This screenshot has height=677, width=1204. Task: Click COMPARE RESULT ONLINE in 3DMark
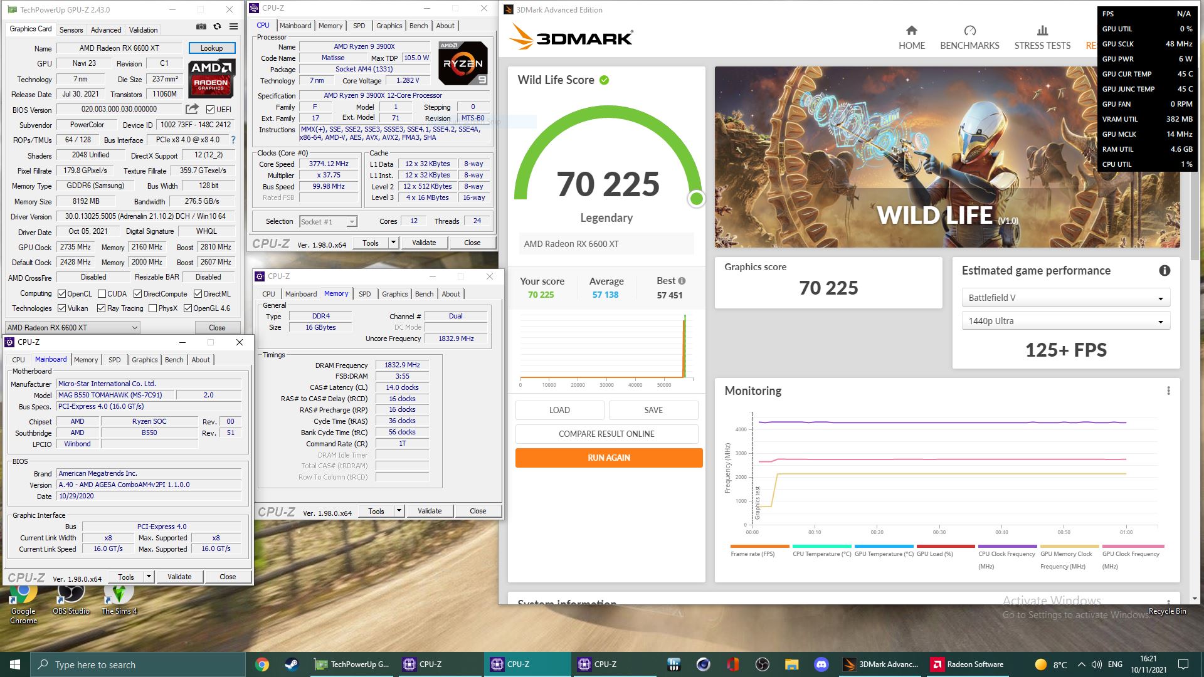[x=606, y=434]
